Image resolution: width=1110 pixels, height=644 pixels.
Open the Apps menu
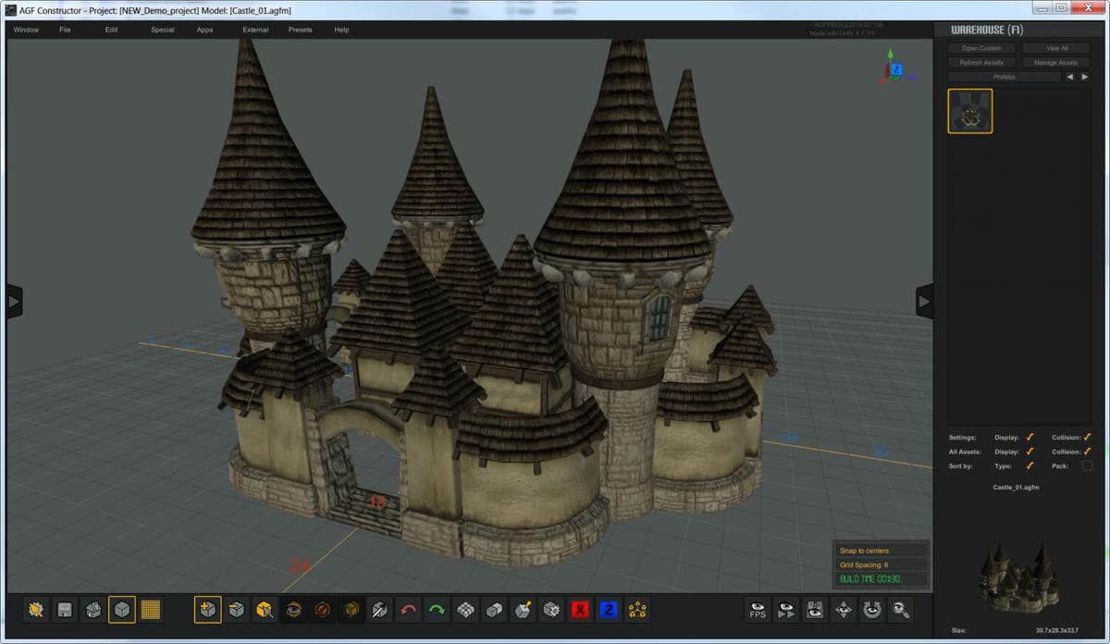tap(205, 30)
